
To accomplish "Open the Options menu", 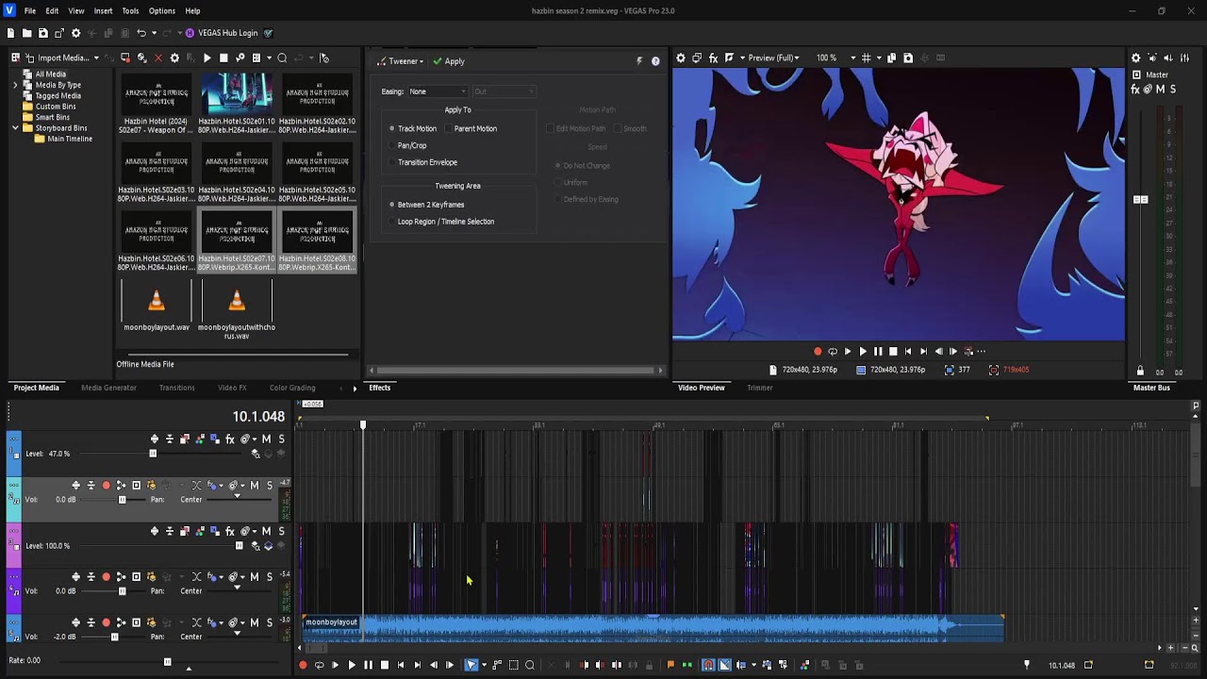I will coord(161,10).
